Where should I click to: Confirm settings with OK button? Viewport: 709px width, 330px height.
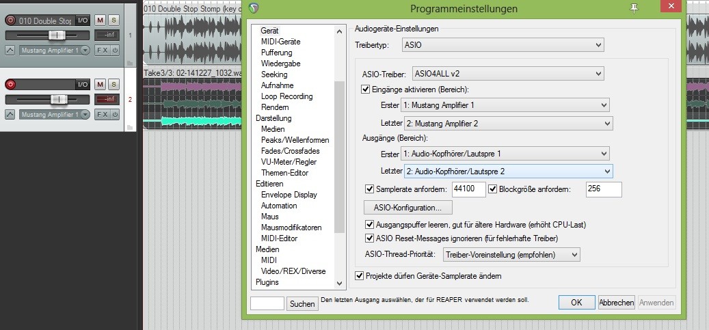(576, 303)
